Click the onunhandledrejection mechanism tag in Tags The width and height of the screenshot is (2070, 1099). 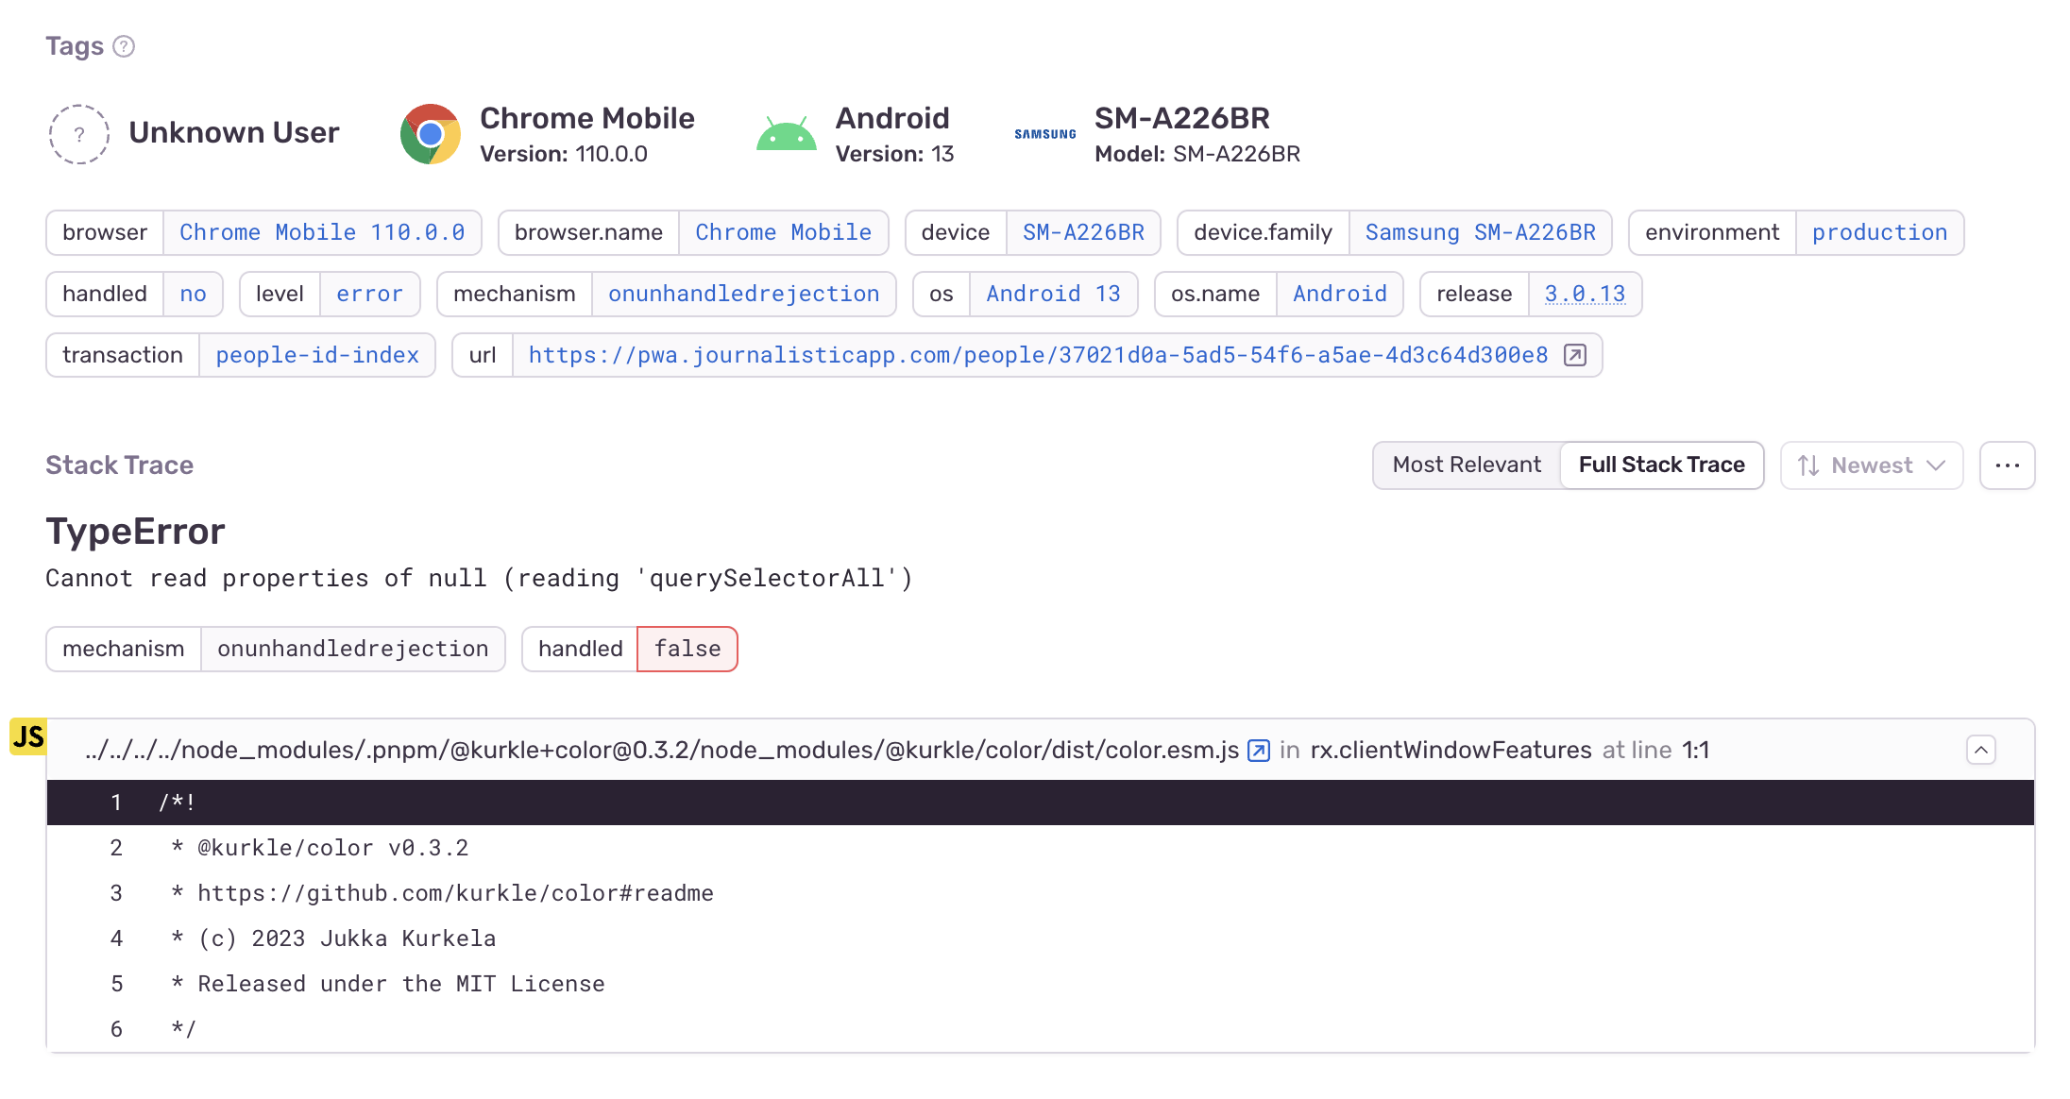(x=743, y=295)
